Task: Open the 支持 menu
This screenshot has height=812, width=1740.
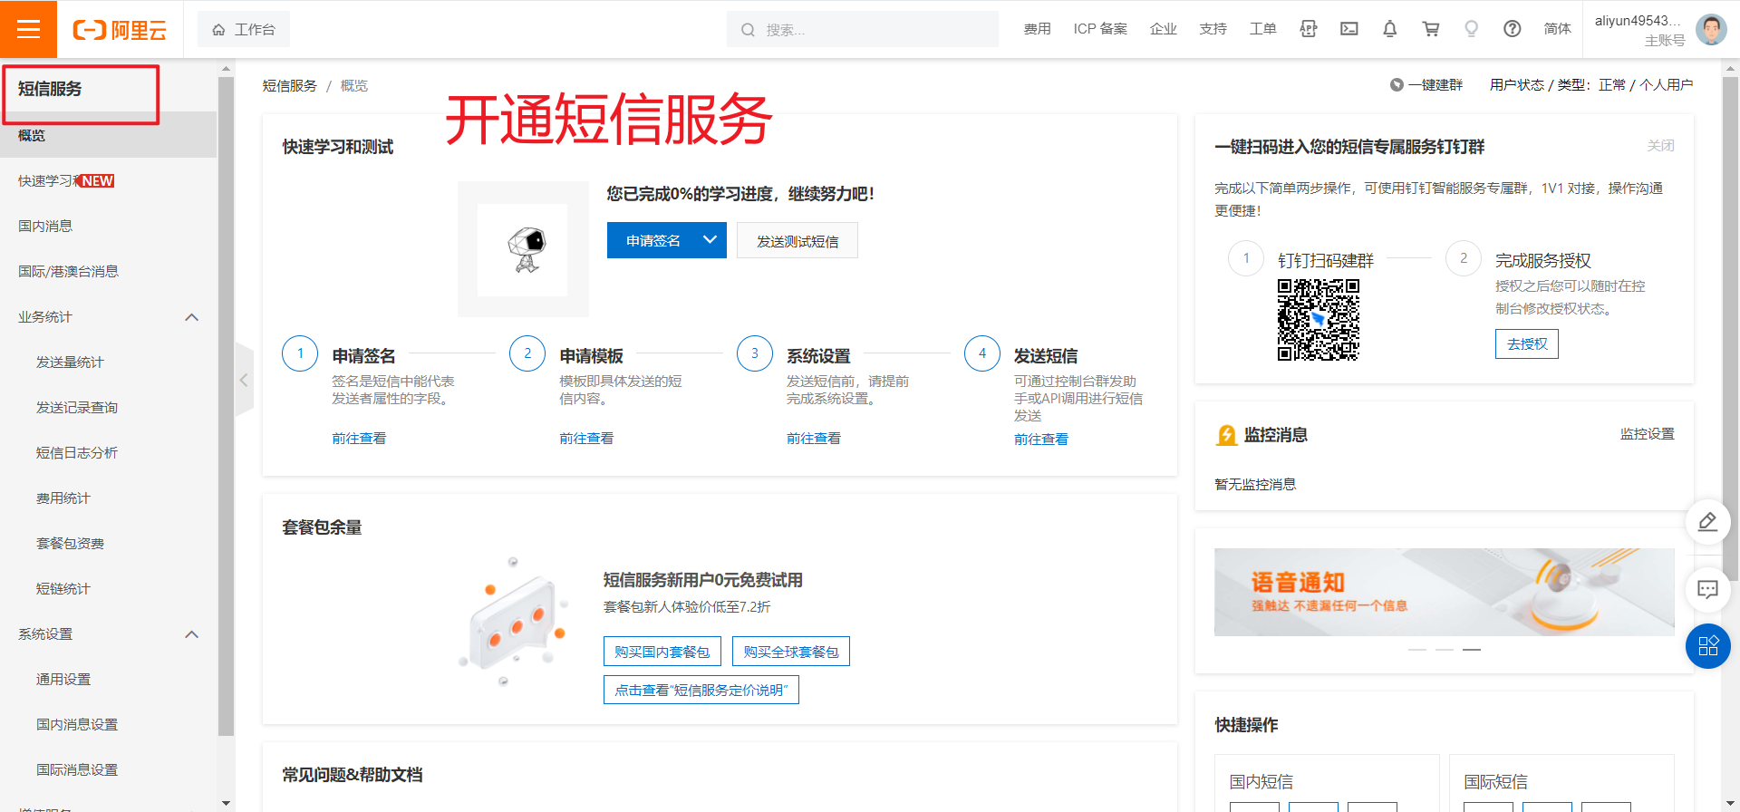Action: coord(1213,29)
